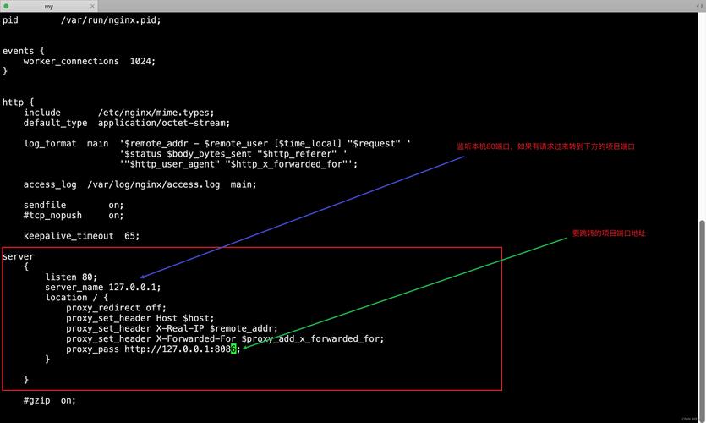Click the green cursor block on the proxy_pass port
This screenshot has width=706, height=423.
(x=233, y=349)
